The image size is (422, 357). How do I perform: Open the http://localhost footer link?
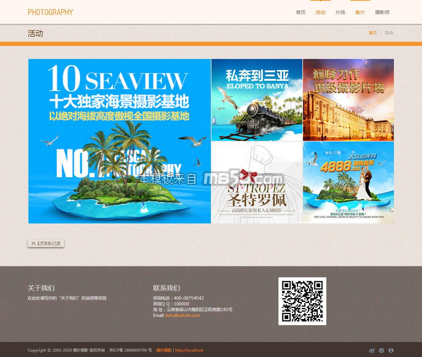point(189,350)
